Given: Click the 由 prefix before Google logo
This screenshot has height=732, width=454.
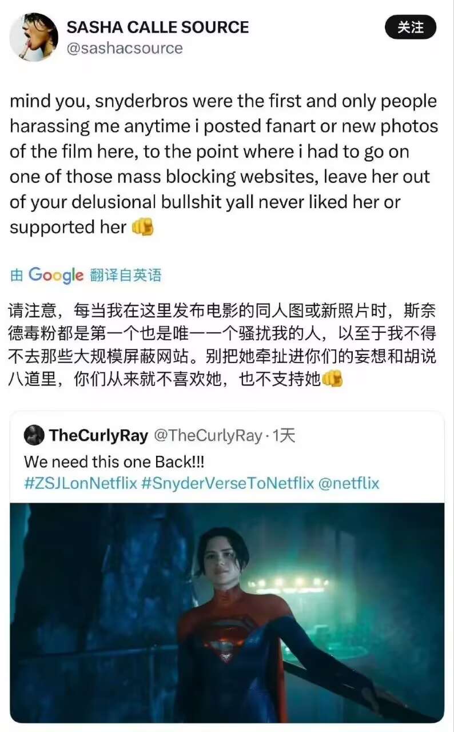Looking at the screenshot, I should [x=17, y=276].
